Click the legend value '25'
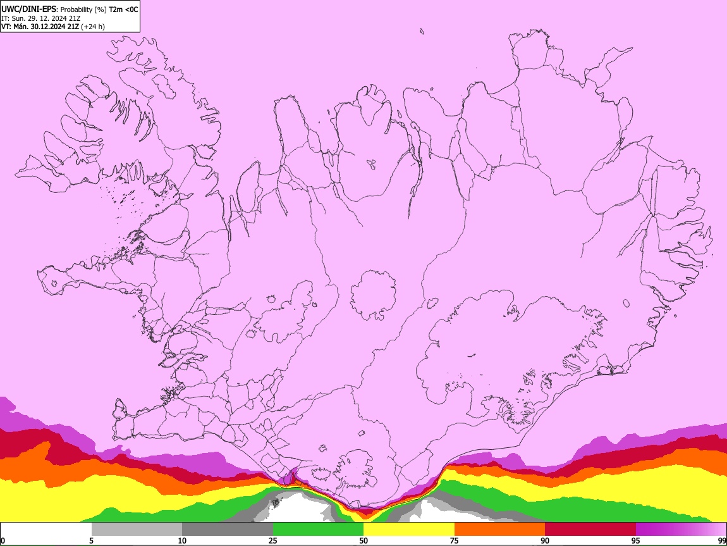Screen dimensions: 727x546 273,541
